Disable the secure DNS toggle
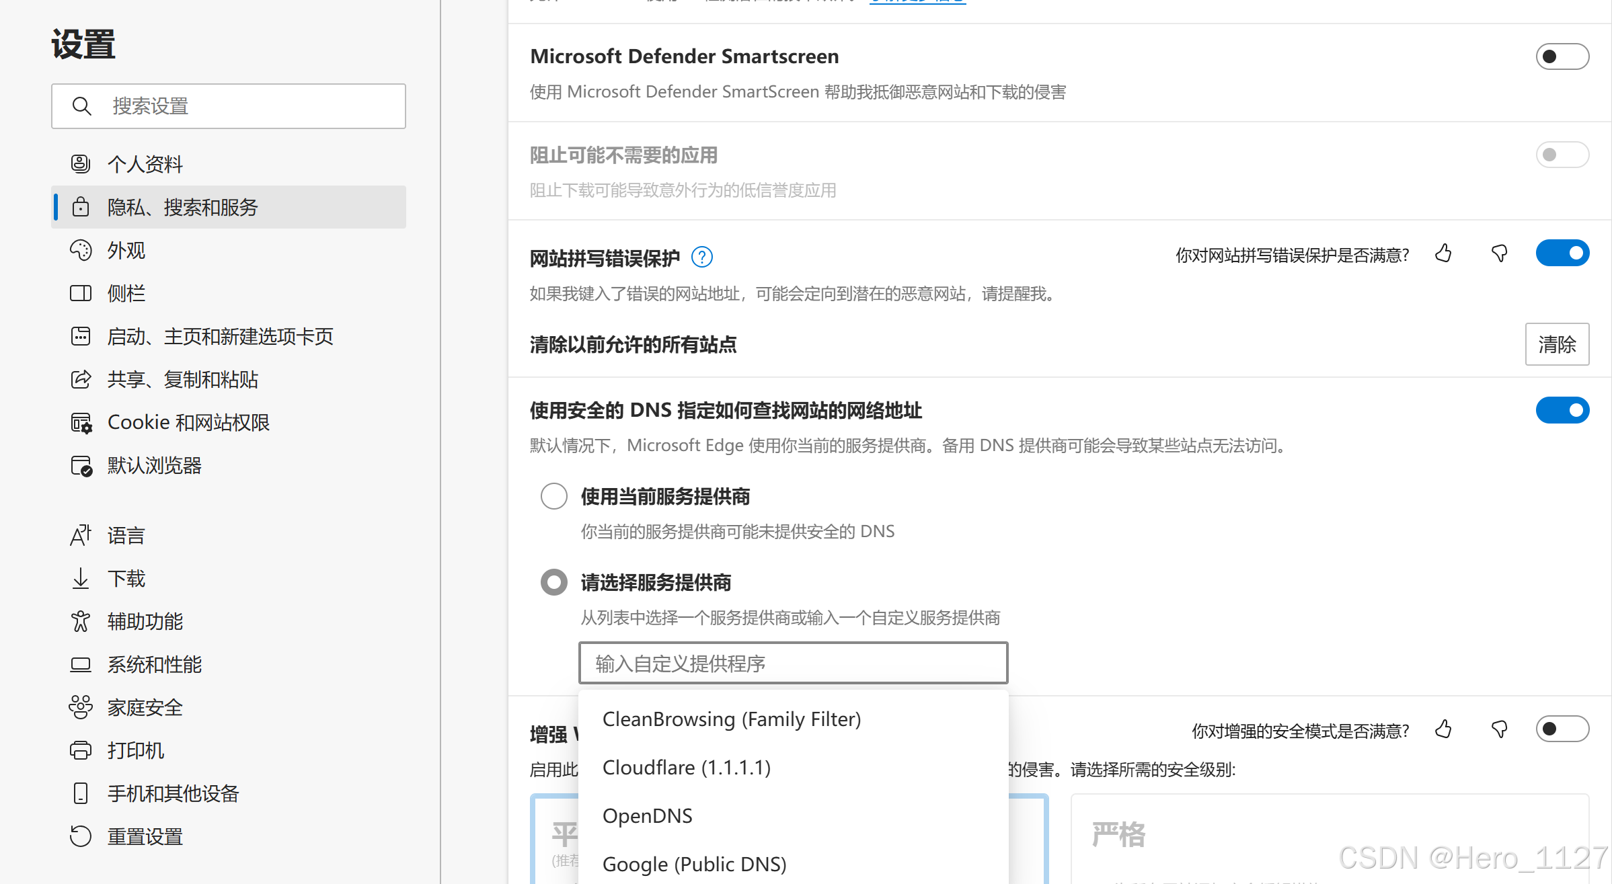The image size is (1612, 884). [1562, 410]
